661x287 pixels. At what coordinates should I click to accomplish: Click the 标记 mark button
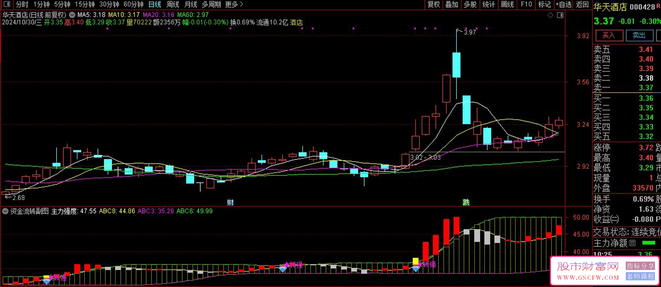544,4
